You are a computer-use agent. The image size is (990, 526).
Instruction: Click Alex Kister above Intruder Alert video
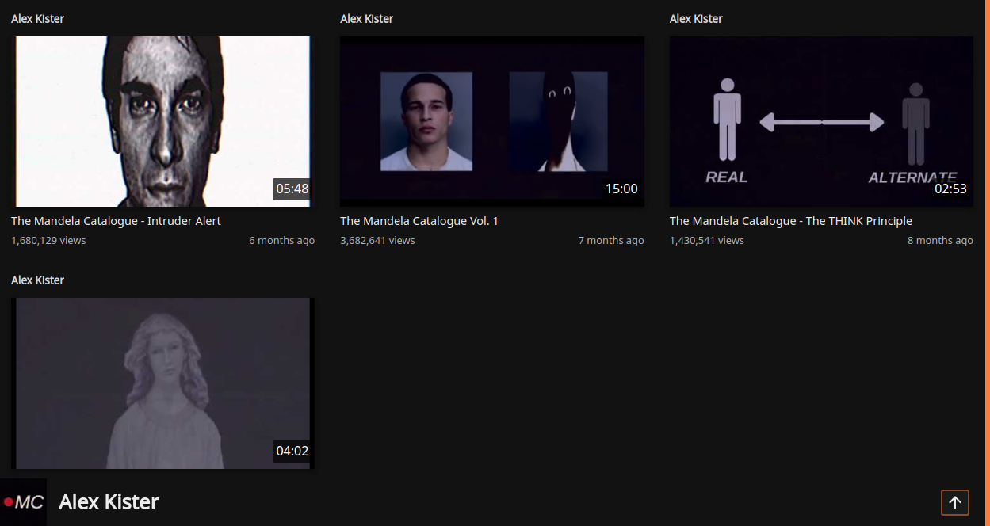[x=38, y=19]
